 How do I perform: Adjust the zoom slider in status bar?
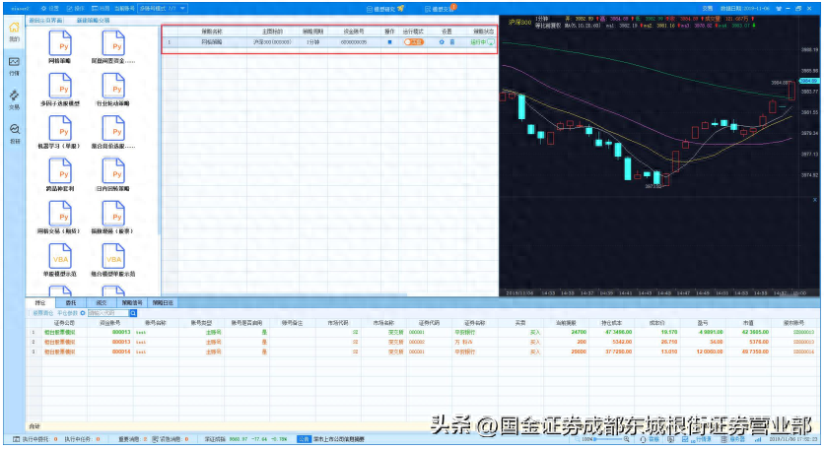[x=608, y=439]
